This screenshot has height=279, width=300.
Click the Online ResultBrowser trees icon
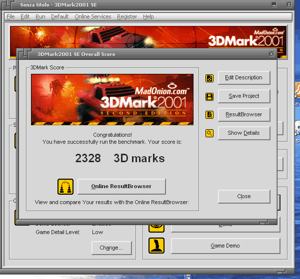(65, 187)
